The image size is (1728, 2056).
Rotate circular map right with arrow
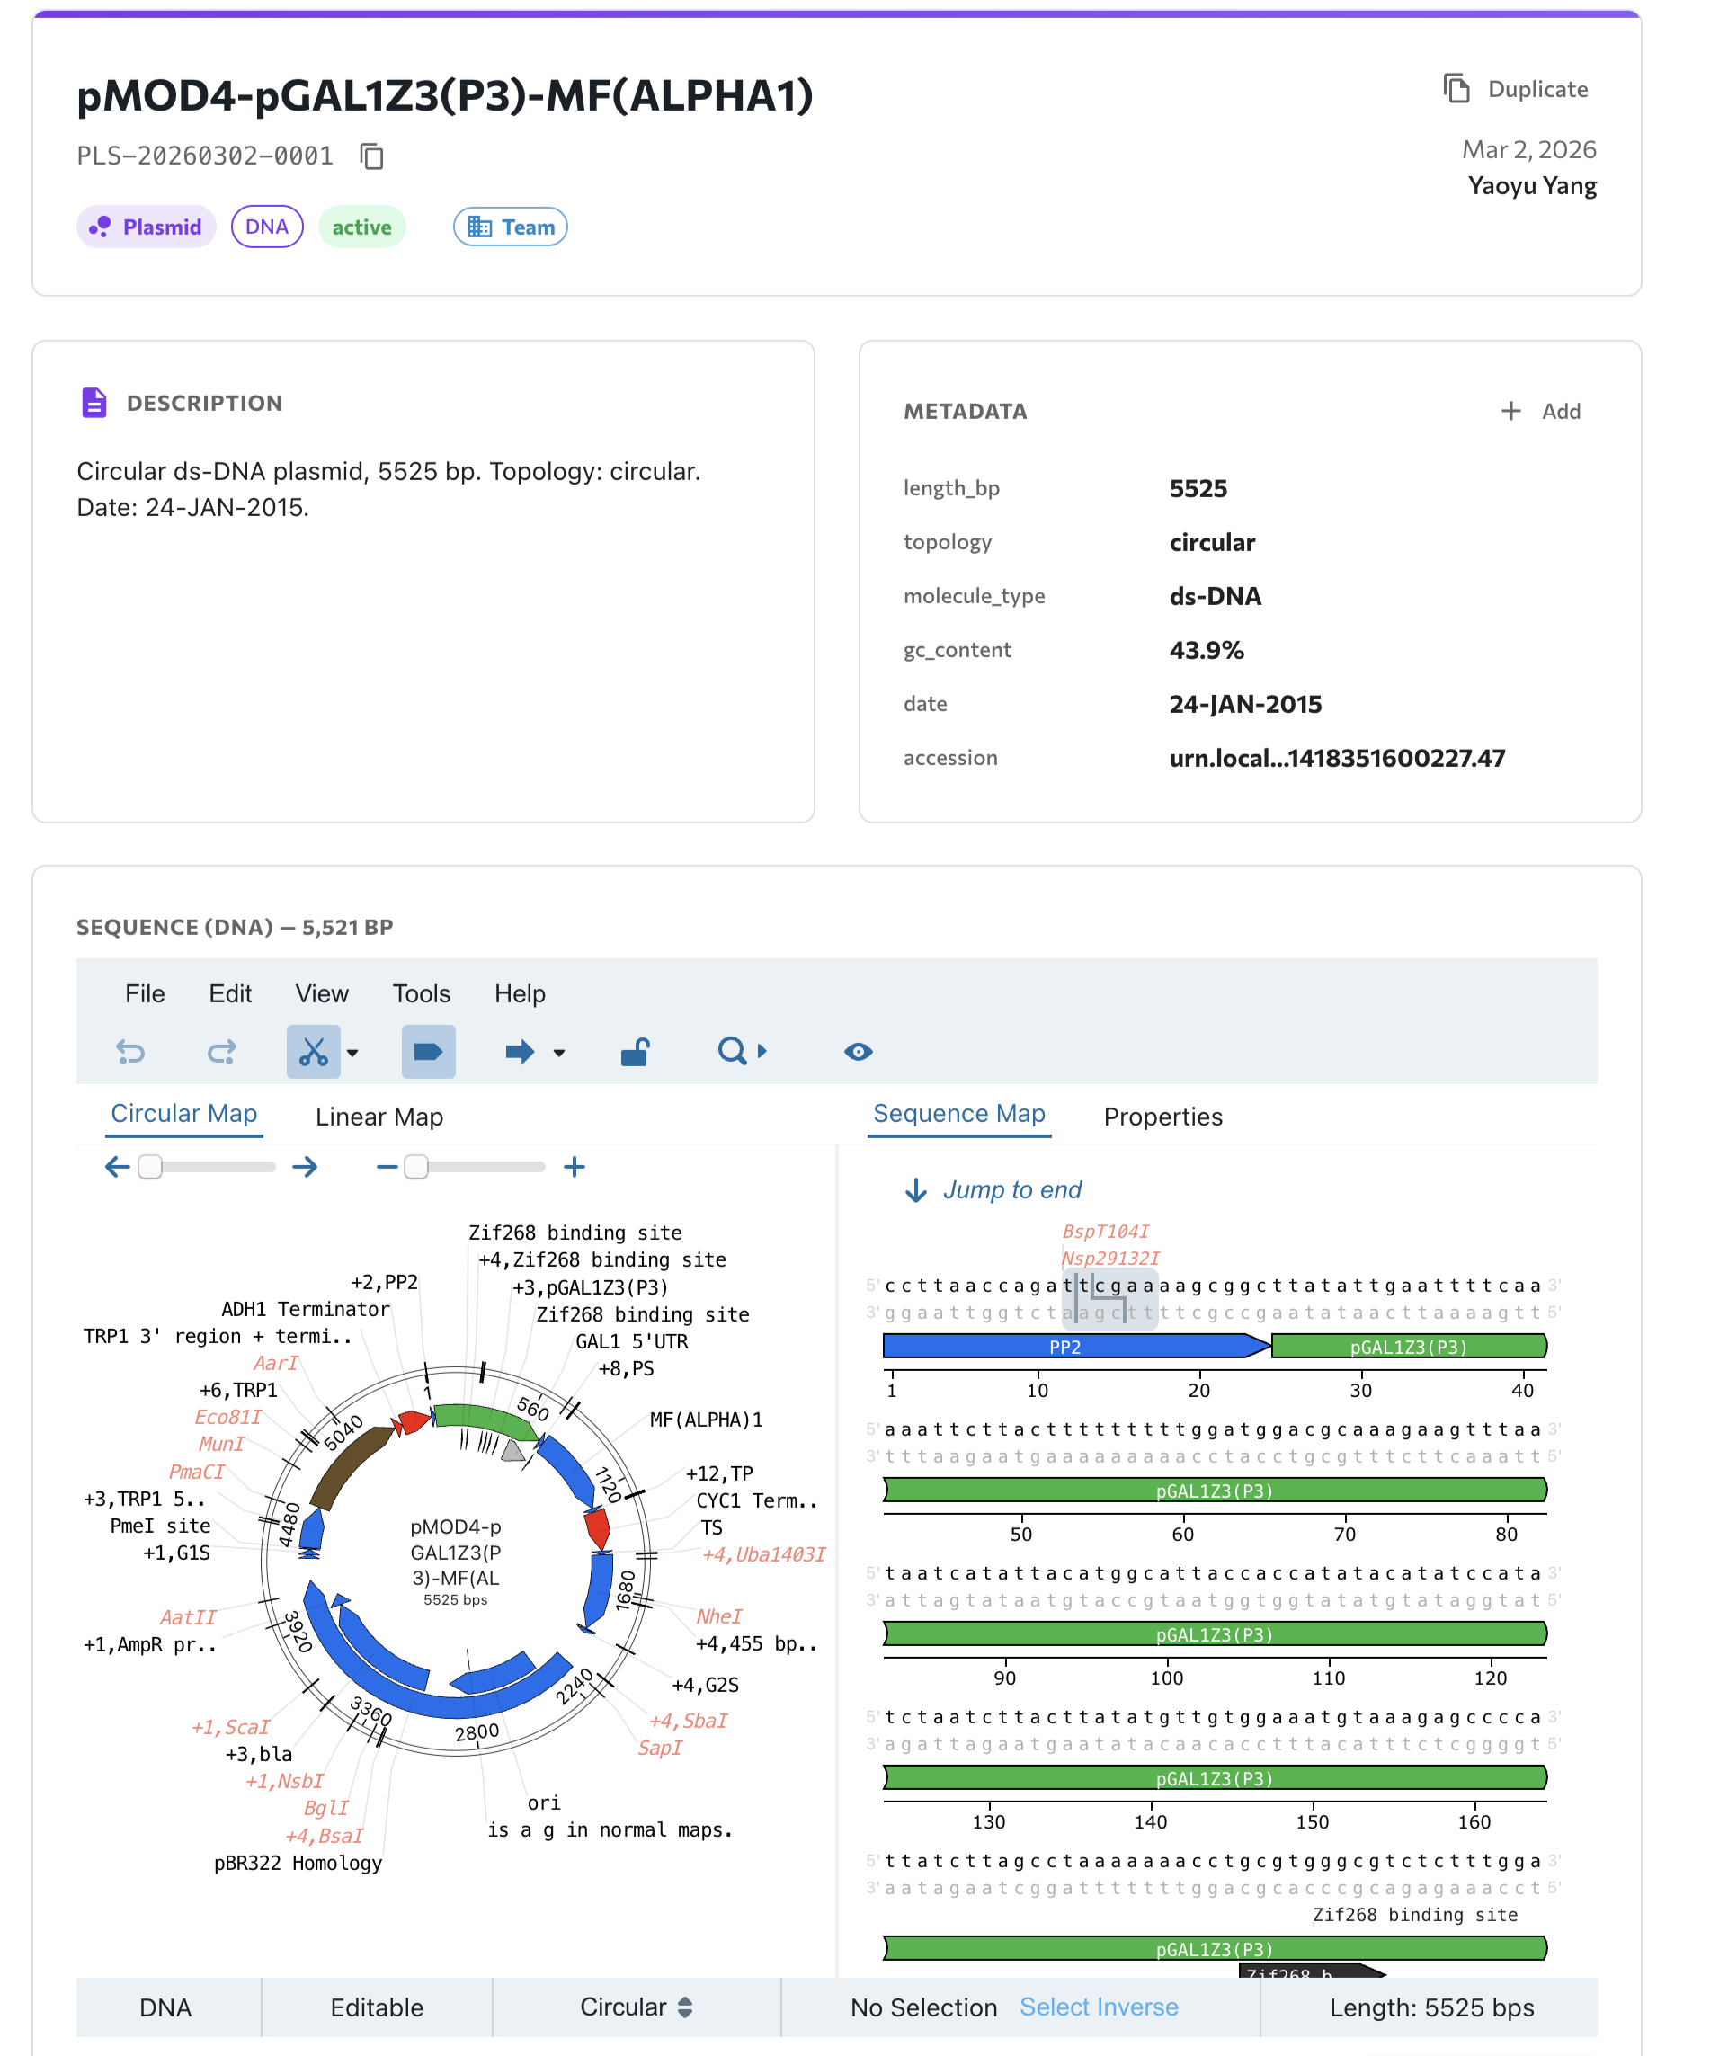coord(305,1167)
